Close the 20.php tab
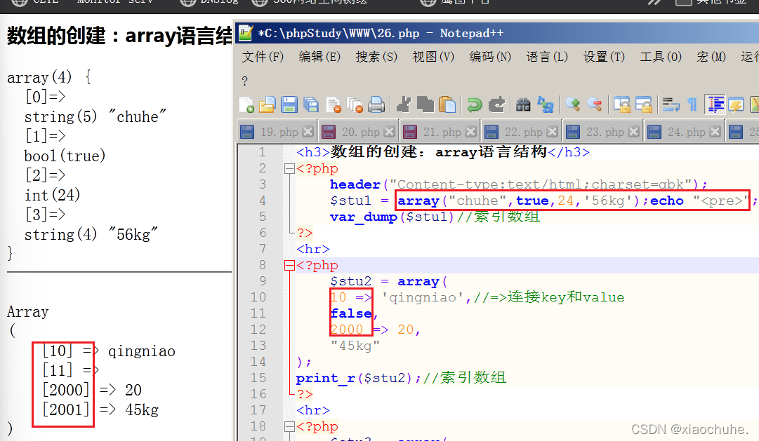This screenshot has height=441, width=759. (389, 132)
